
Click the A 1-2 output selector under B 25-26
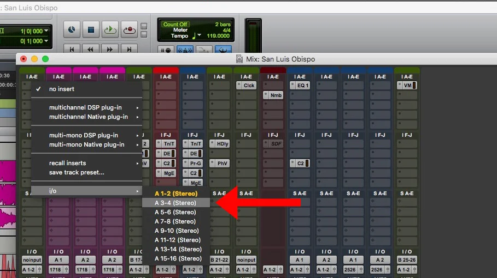(404, 270)
